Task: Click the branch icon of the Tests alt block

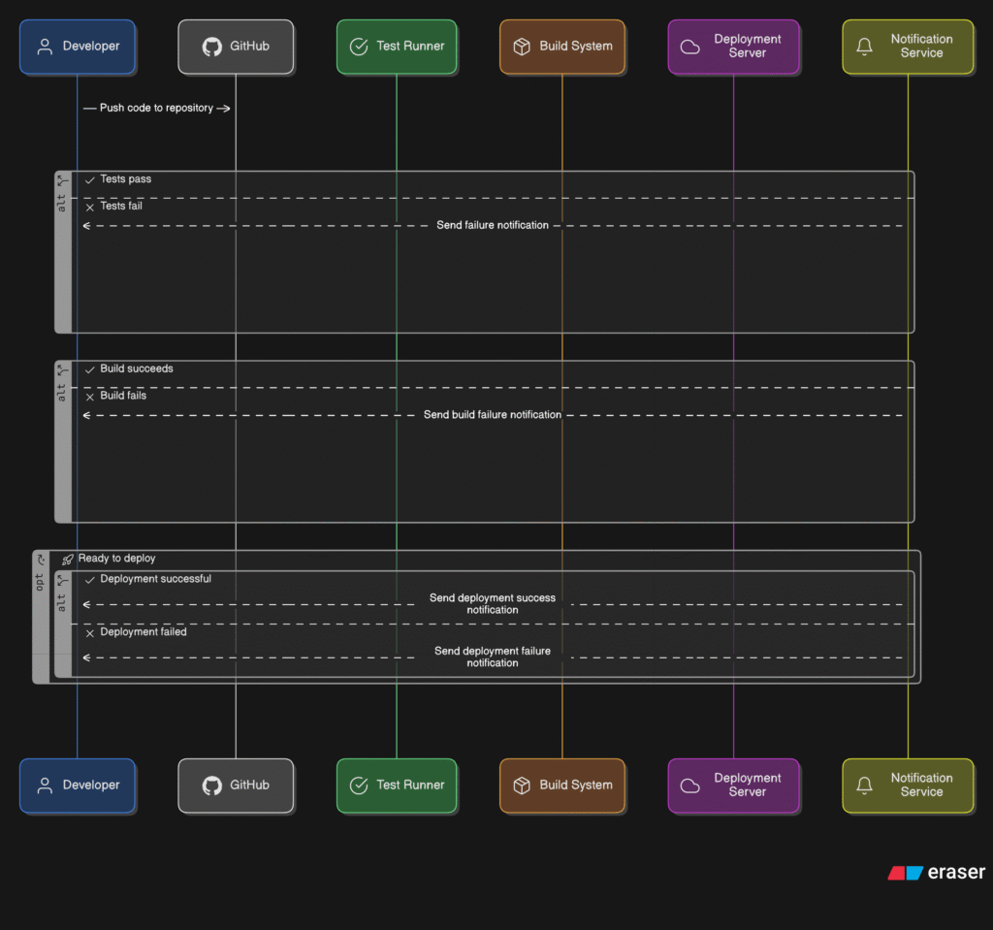Action: (x=62, y=180)
